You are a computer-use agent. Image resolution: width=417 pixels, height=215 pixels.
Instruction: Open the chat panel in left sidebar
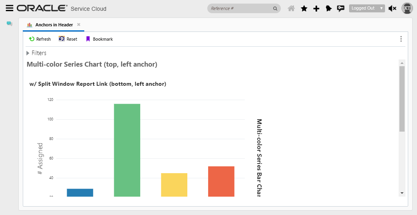click(10, 24)
